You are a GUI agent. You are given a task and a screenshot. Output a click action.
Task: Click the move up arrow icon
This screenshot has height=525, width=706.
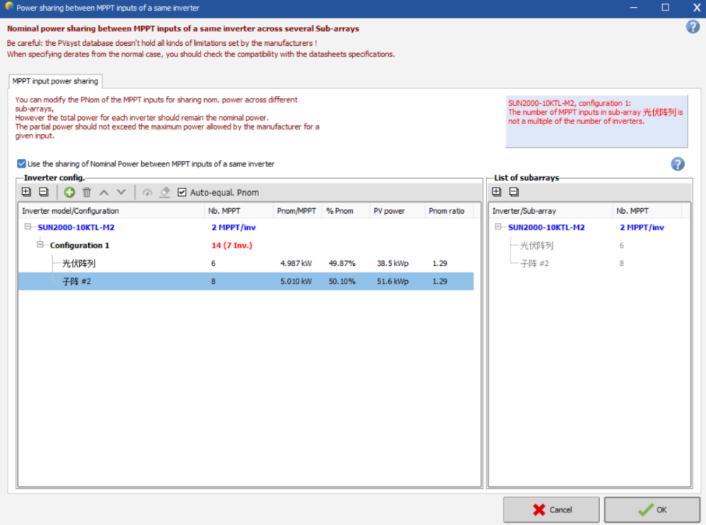tap(104, 192)
